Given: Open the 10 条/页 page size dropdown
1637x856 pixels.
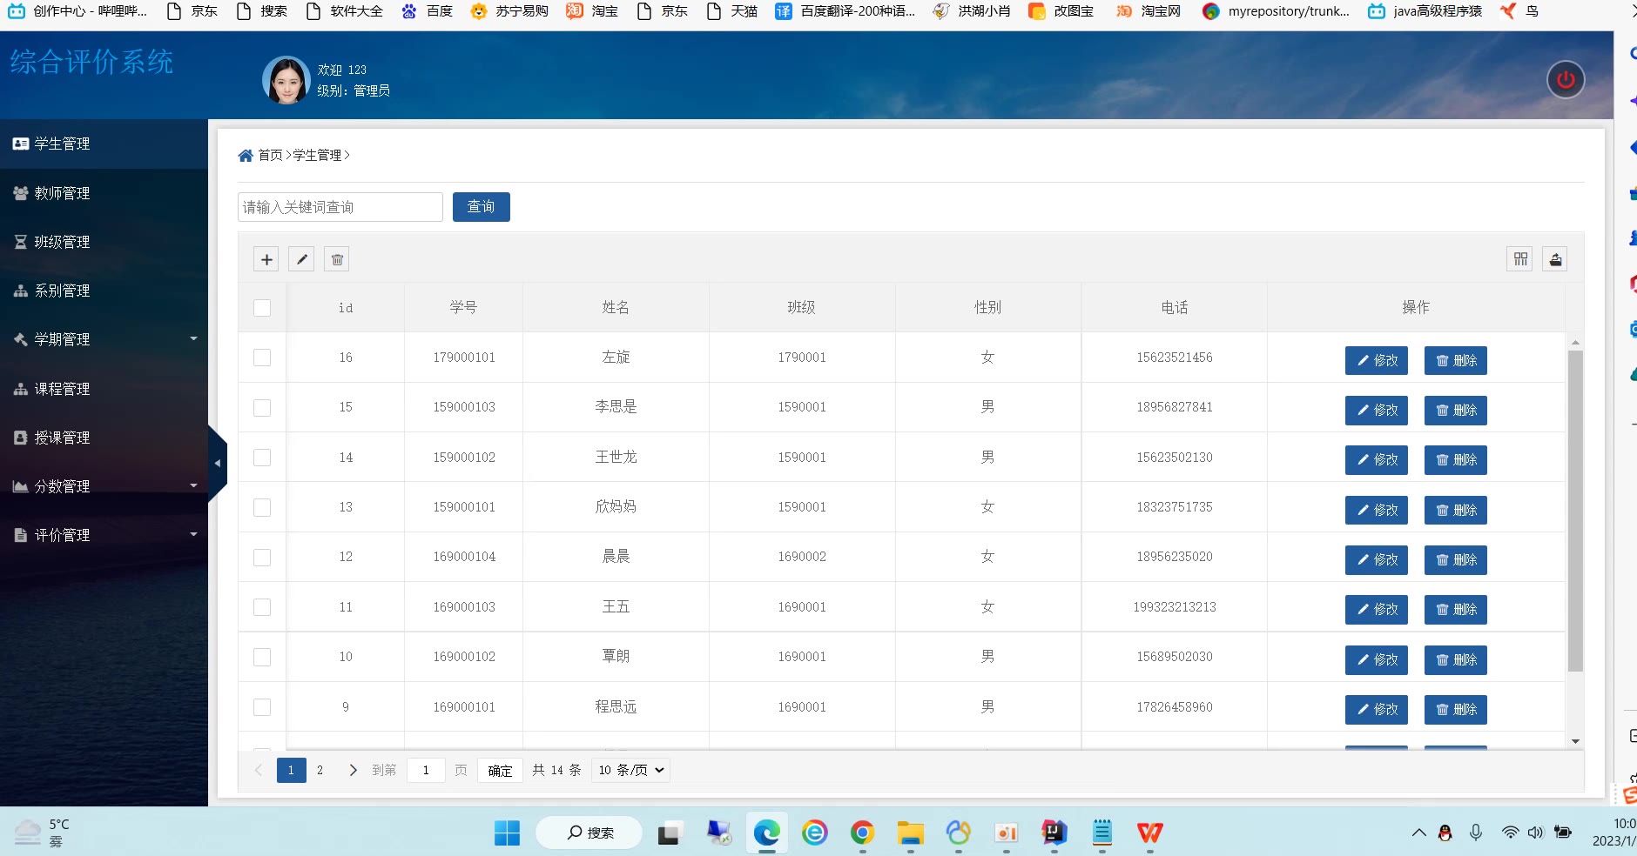Looking at the screenshot, I should 631,770.
